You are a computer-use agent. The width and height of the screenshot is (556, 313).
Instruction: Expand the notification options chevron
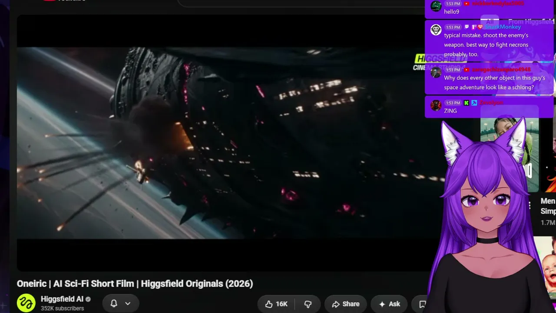pos(128,303)
